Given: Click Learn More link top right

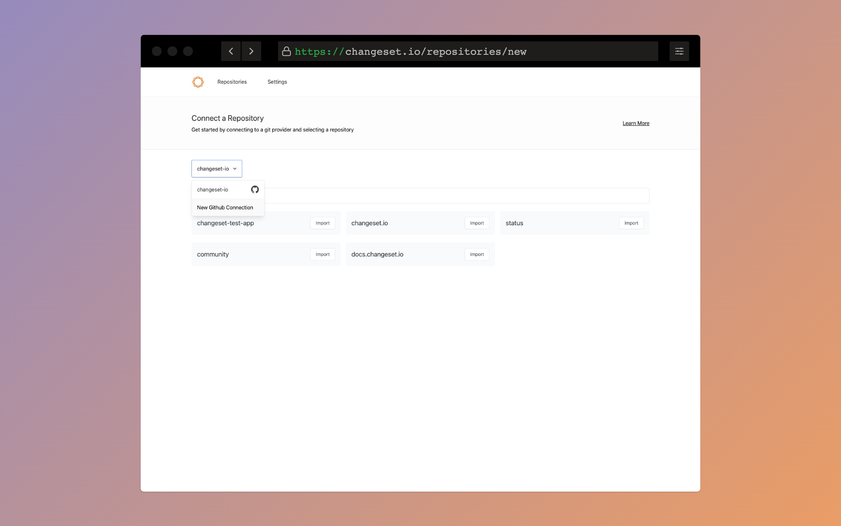Looking at the screenshot, I should (x=636, y=123).
